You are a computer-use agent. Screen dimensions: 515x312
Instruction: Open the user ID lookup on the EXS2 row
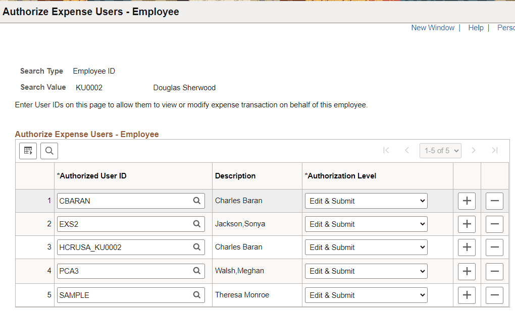(x=196, y=224)
